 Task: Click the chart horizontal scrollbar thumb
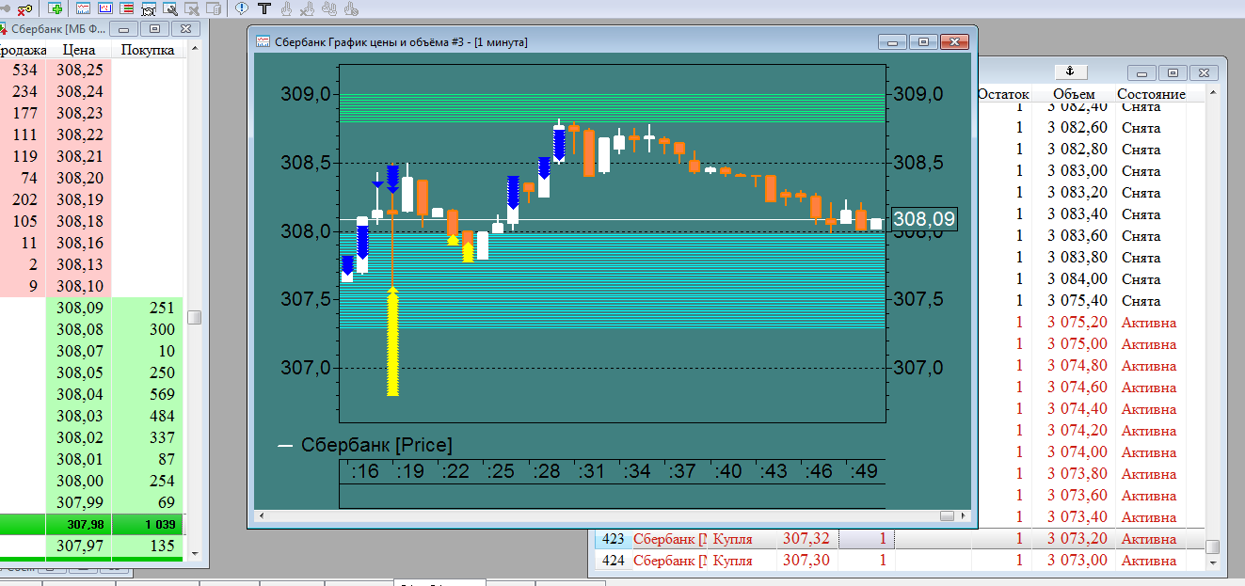pos(947,515)
